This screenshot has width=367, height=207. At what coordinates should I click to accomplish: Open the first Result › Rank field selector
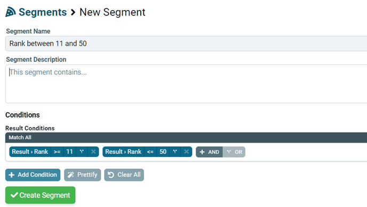[x=30, y=152]
